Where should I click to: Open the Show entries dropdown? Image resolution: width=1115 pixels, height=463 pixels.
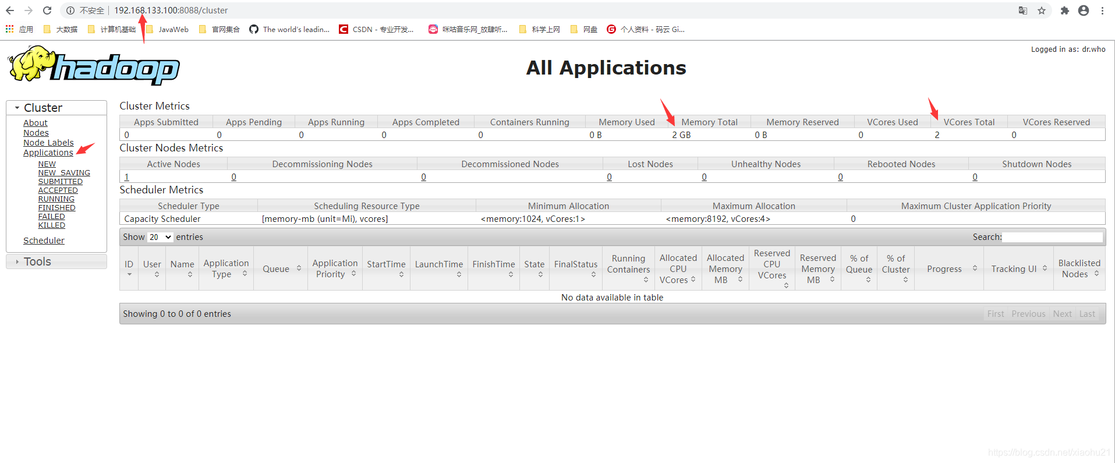coord(160,237)
